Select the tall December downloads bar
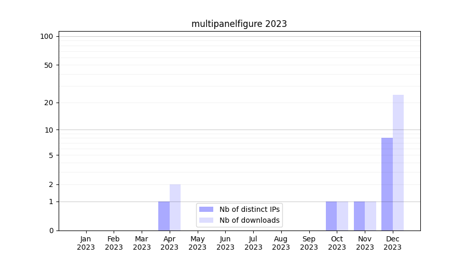The height and width of the screenshot is (259, 467). [398, 163]
